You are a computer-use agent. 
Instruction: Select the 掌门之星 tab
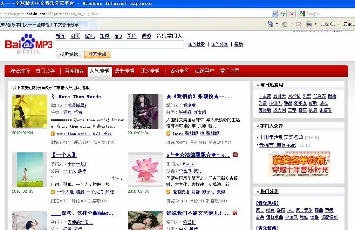click(x=230, y=71)
